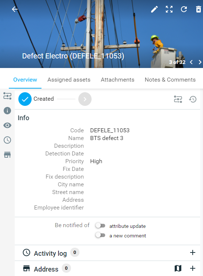Image resolution: width=203 pixels, height=276 pixels.
Task: Refresh the defect record
Action: pos(184,9)
